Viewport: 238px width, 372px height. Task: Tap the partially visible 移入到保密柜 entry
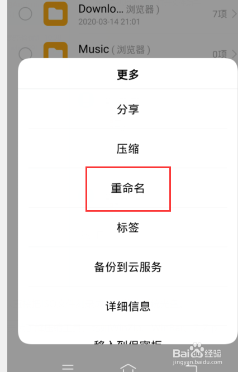(128, 342)
